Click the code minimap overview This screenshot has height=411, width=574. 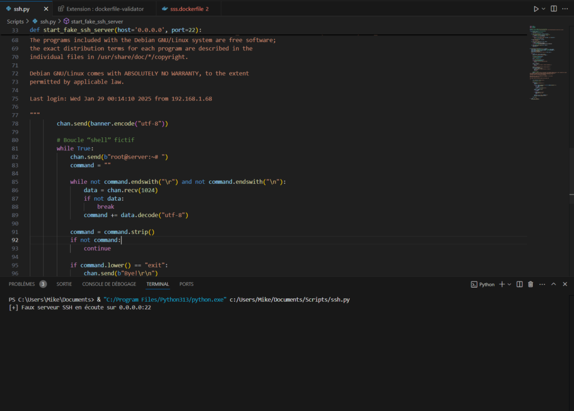pyautogui.click(x=548, y=62)
